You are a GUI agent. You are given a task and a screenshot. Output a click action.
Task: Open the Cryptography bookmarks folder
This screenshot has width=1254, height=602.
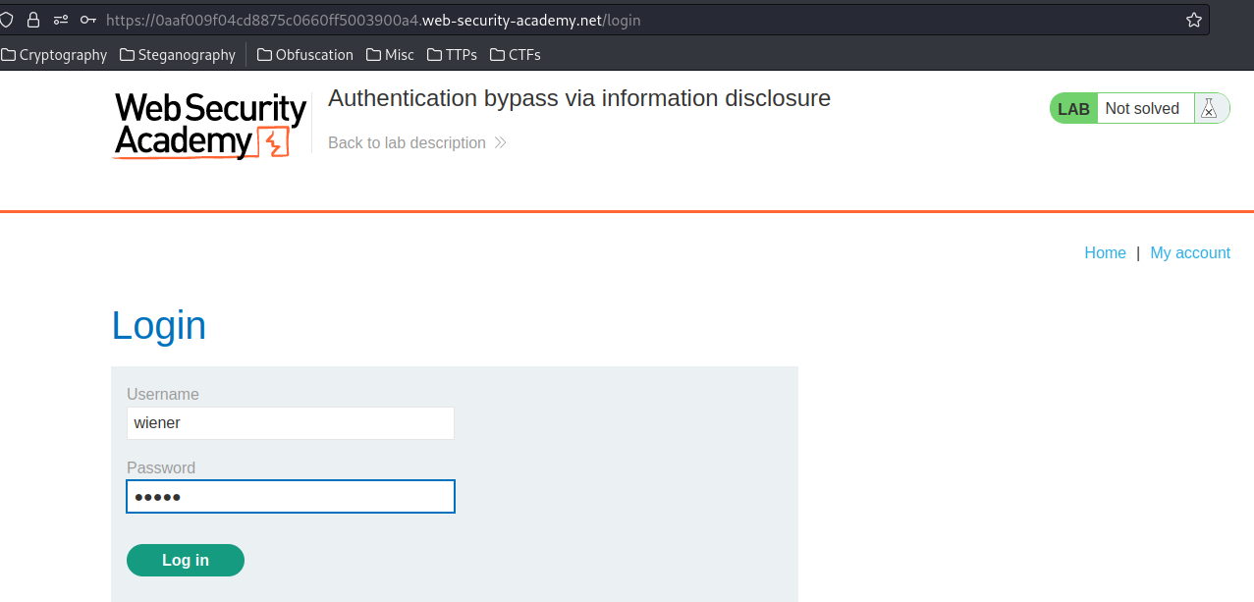pyautogui.click(x=54, y=55)
